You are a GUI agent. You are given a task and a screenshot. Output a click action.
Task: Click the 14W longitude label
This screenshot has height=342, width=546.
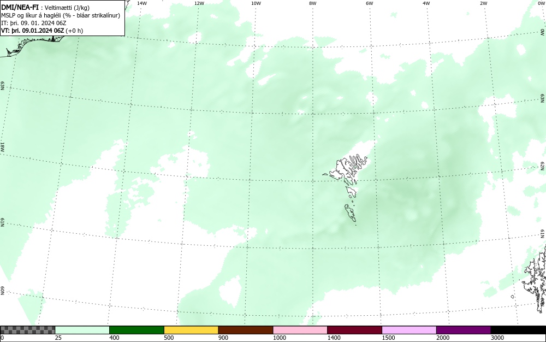[142, 3]
